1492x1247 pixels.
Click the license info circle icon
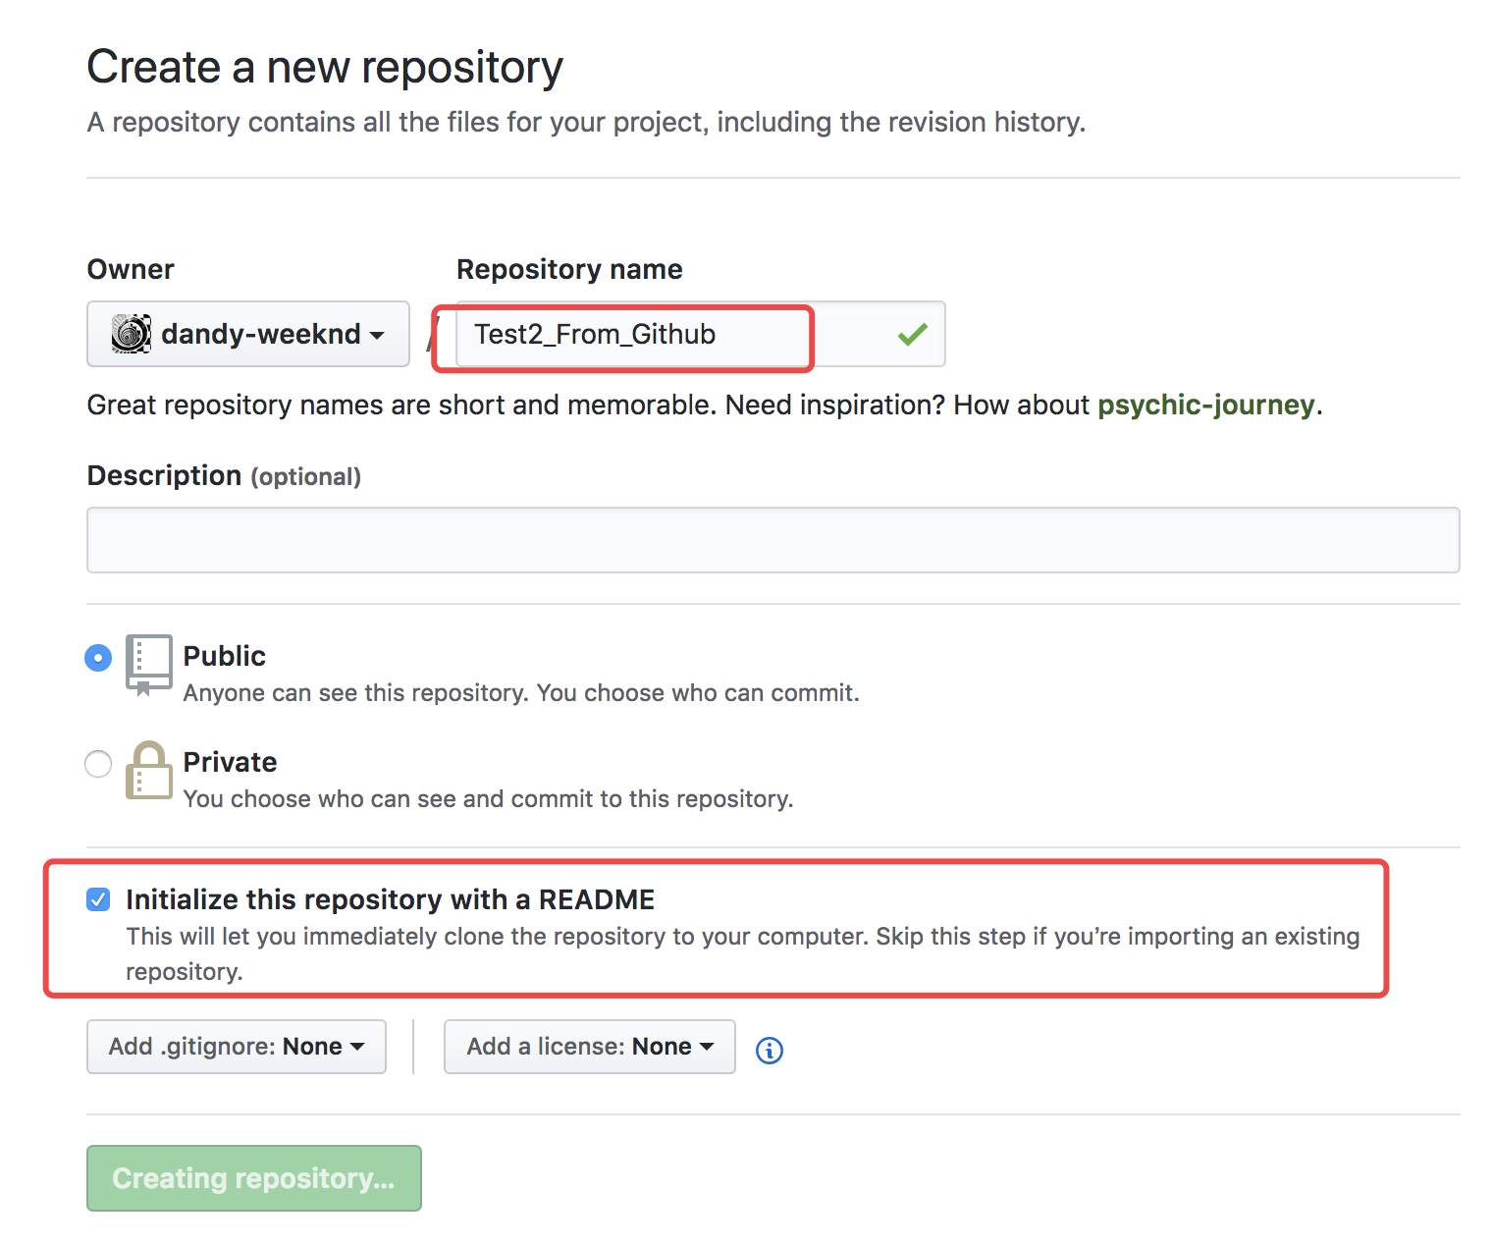(770, 1051)
